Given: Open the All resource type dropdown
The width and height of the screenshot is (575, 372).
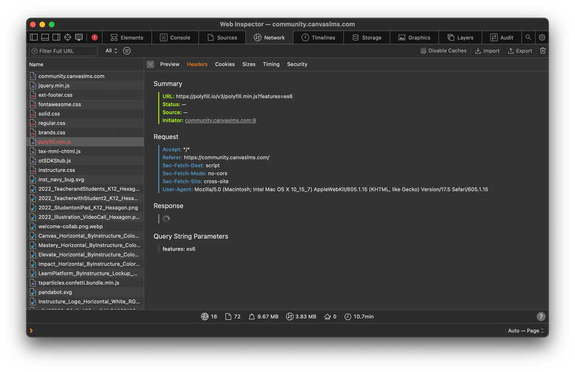Looking at the screenshot, I should tap(111, 51).
